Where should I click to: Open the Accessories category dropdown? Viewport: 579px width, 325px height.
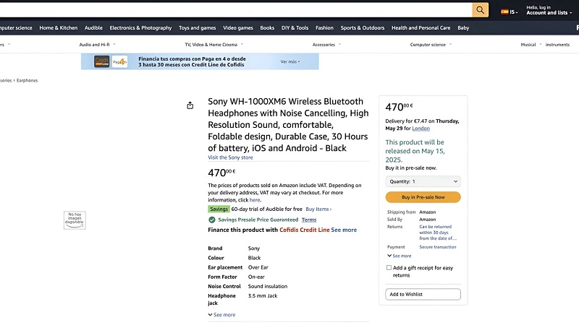(326, 45)
